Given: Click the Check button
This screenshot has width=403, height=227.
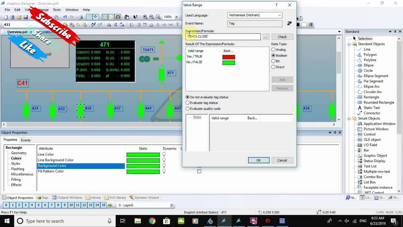Looking at the screenshot, I should tap(282, 37).
